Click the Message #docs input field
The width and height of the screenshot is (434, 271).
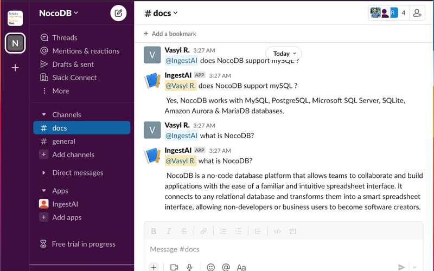(x=271, y=249)
